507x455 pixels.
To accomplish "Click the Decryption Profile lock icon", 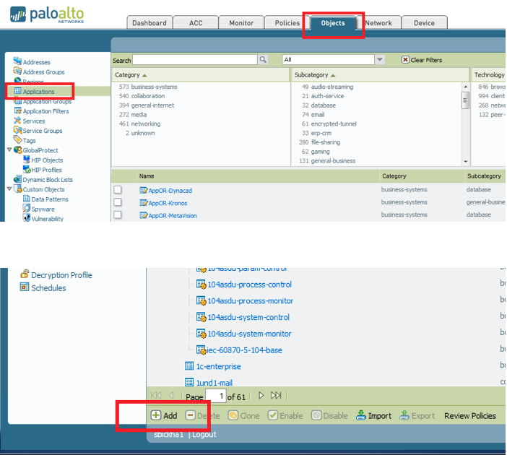I will [x=25, y=274].
